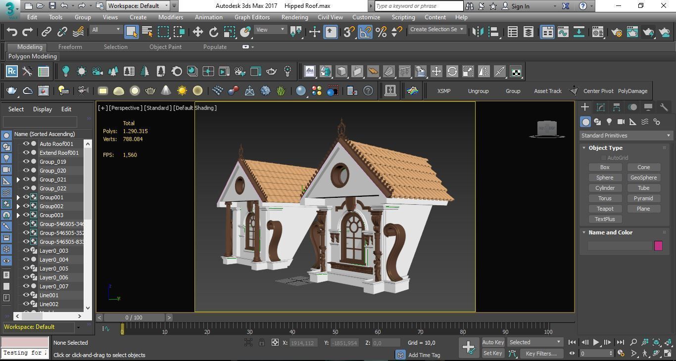Click the Ungroup toolbar button

478,91
